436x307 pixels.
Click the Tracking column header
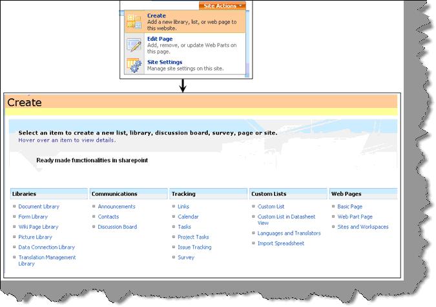(x=208, y=194)
